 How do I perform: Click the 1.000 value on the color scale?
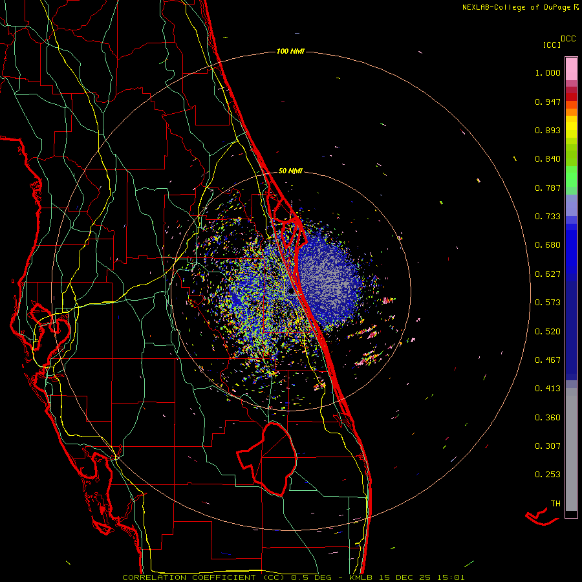(548, 72)
